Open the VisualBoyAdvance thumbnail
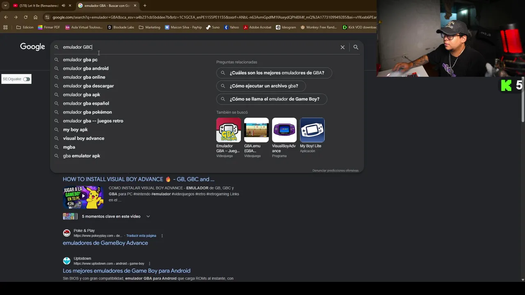525x295 pixels. tap(284, 130)
